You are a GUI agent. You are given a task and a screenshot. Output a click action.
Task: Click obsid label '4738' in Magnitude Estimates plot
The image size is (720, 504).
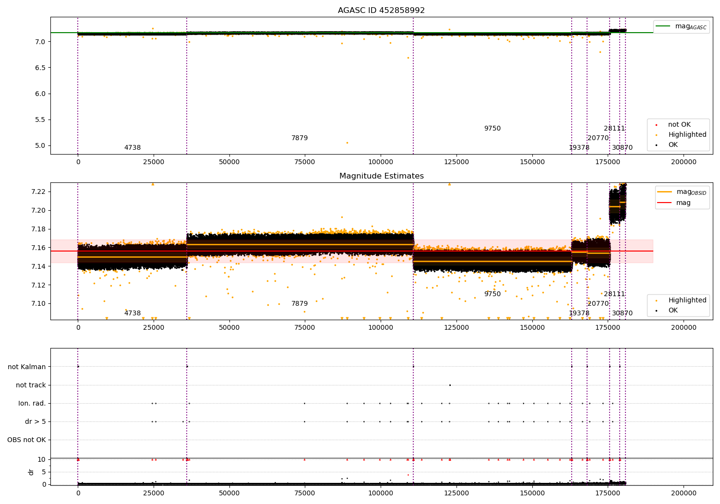tap(132, 313)
